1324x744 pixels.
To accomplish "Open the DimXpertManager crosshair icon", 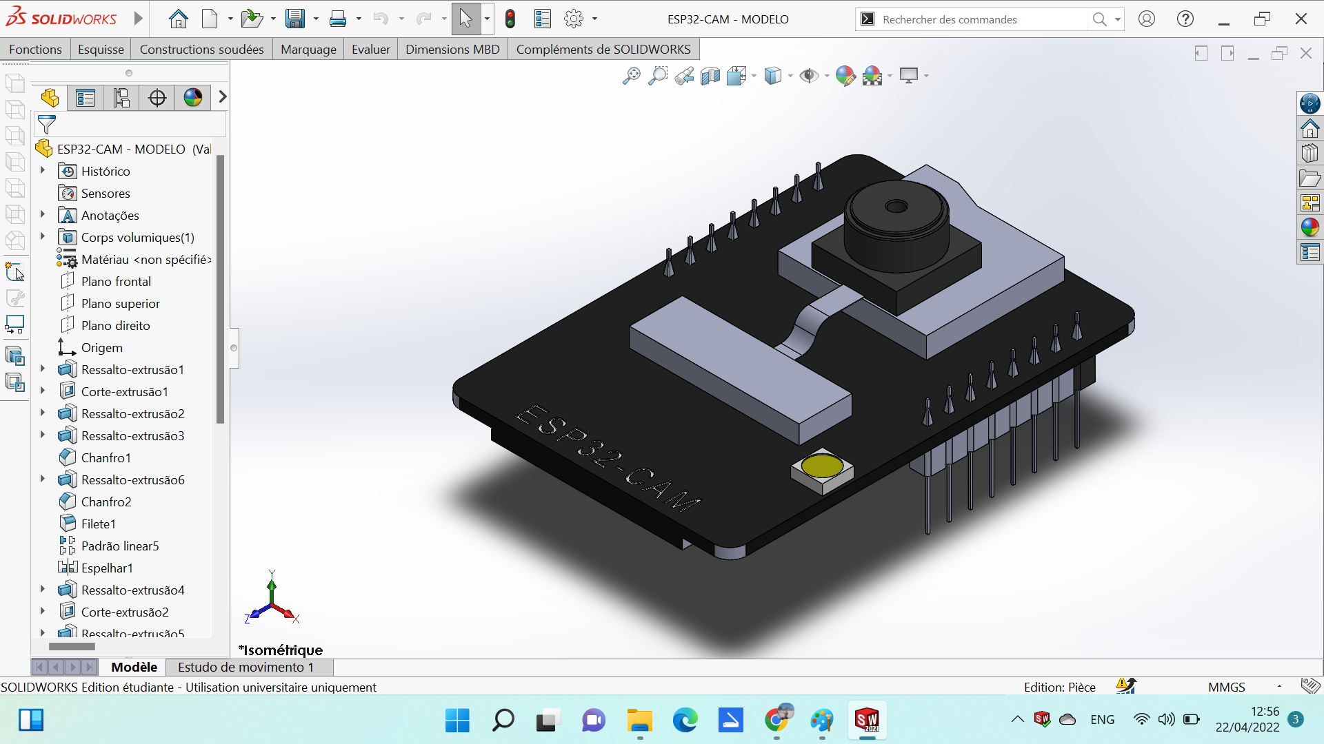I will coord(157,98).
